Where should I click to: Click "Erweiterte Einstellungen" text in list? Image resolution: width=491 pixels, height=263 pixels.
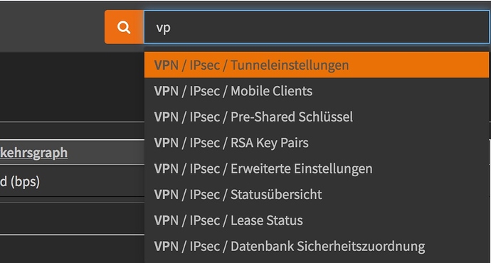tap(302, 169)
